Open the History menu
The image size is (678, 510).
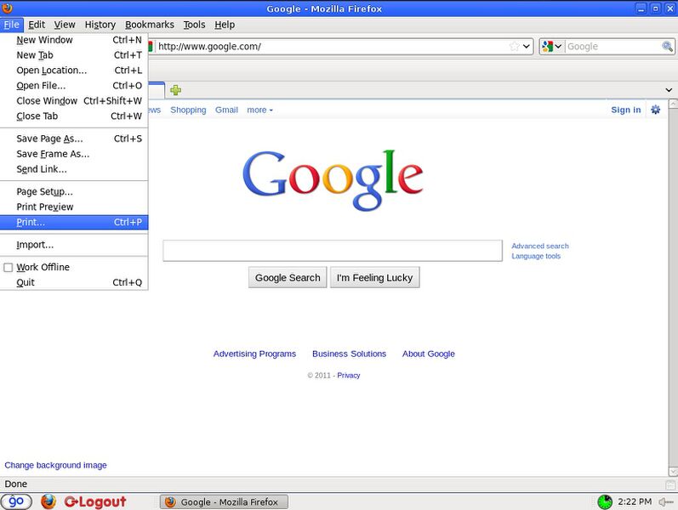[100, 25]
